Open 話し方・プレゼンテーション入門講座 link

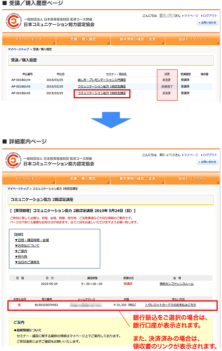coord(102,80)
